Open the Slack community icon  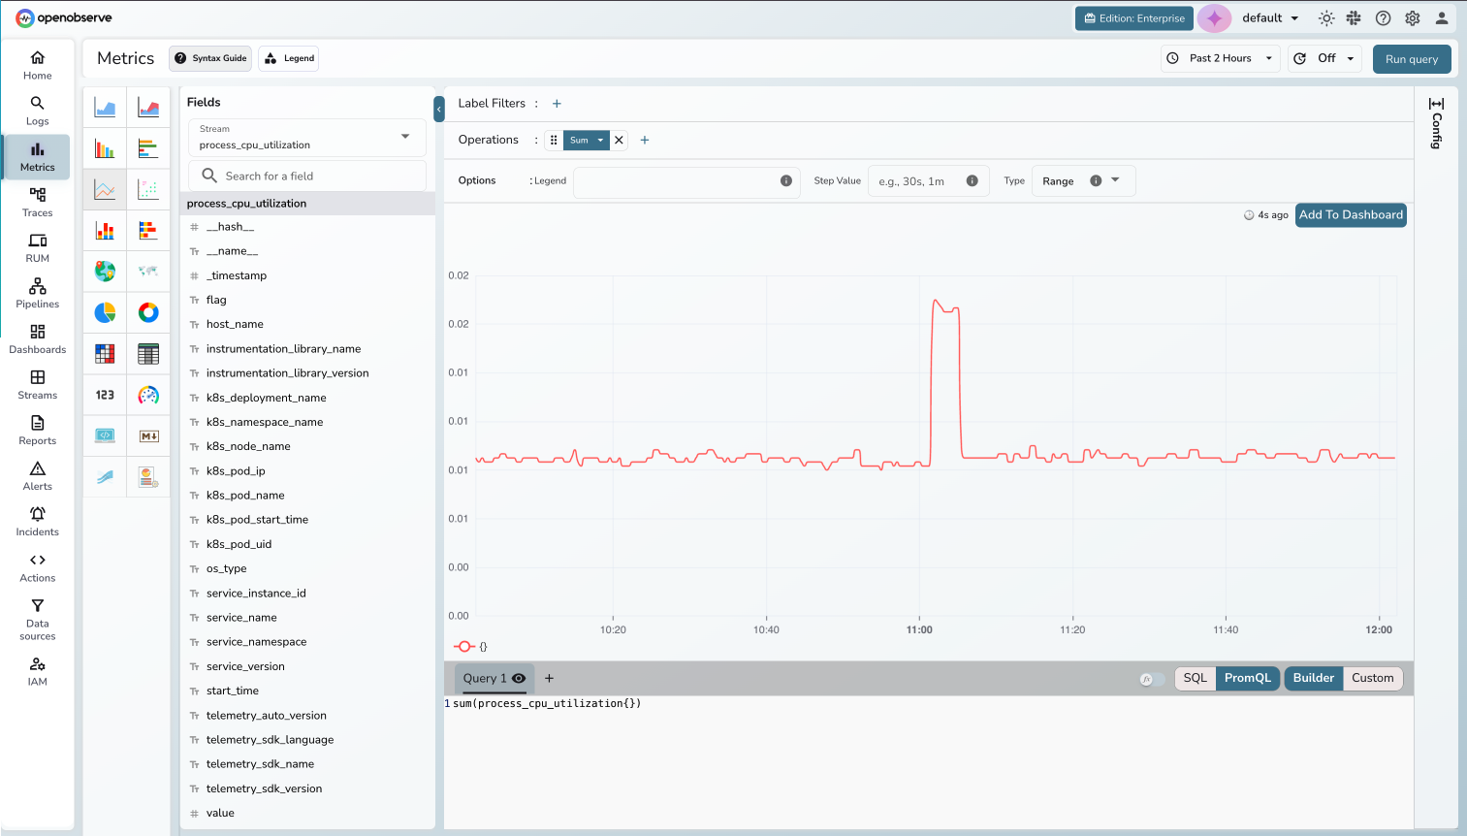[1354, 17]
